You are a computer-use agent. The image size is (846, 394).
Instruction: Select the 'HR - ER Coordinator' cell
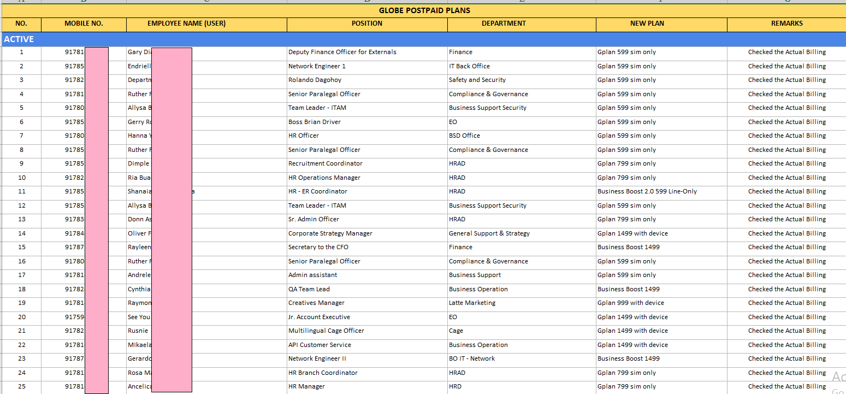click(367, 192)
